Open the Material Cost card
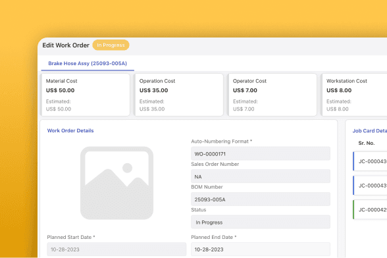 click(86, 95)
